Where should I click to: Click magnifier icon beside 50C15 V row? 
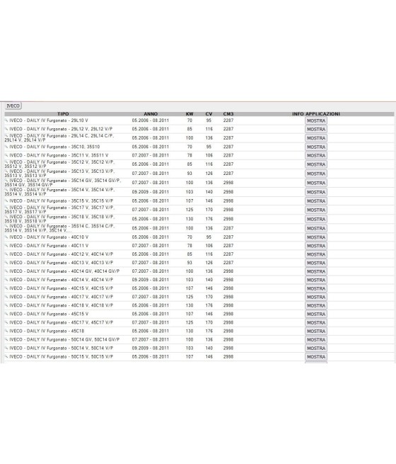click(x=6, y=356)
